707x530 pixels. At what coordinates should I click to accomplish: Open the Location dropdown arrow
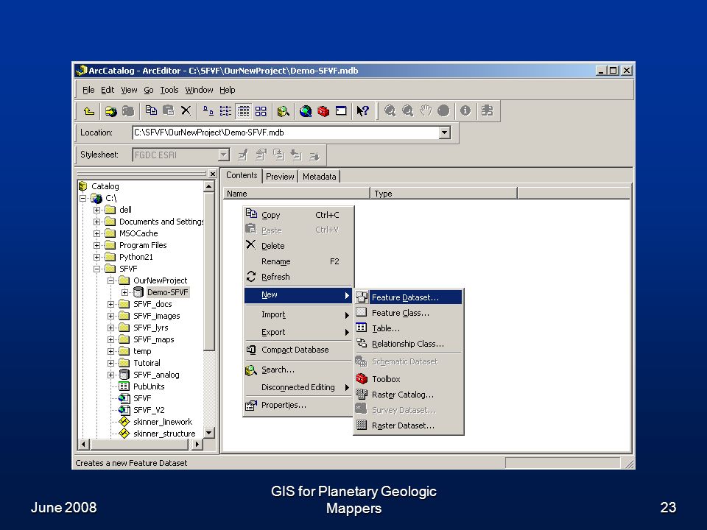[x=445, y=132]
